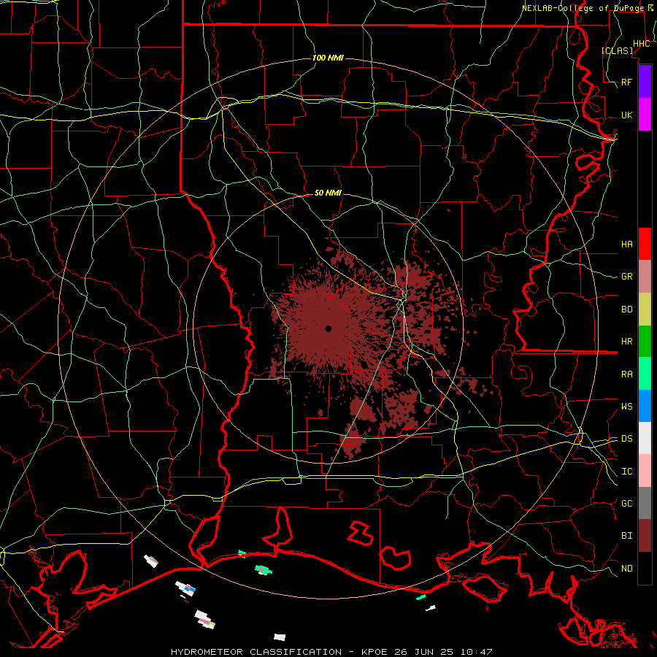Click the RA legend label

[x=626, y=374]
